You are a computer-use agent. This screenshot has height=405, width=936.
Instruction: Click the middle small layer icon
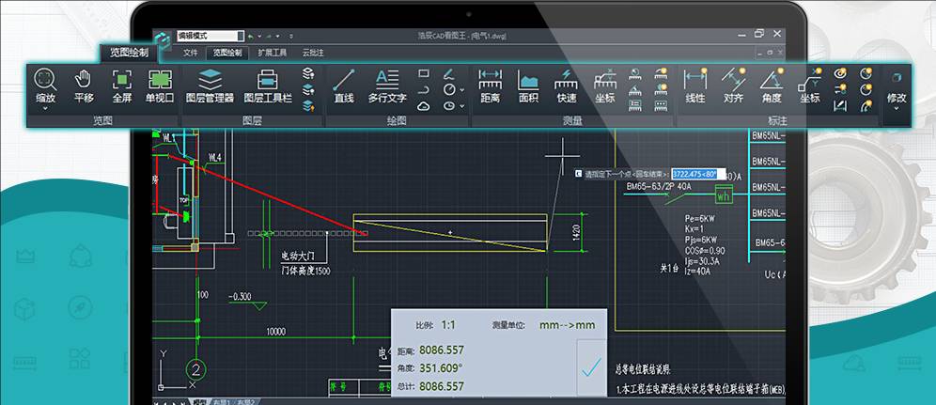coord(308,89)
